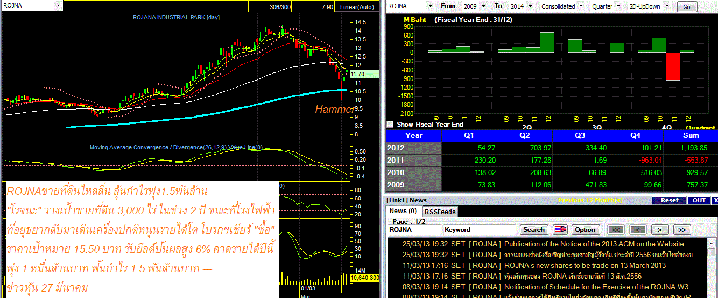The height and width of the screenshot is (298, 718).
Task: Expand the Consolidated statement type dropdown
Action: 580,6
